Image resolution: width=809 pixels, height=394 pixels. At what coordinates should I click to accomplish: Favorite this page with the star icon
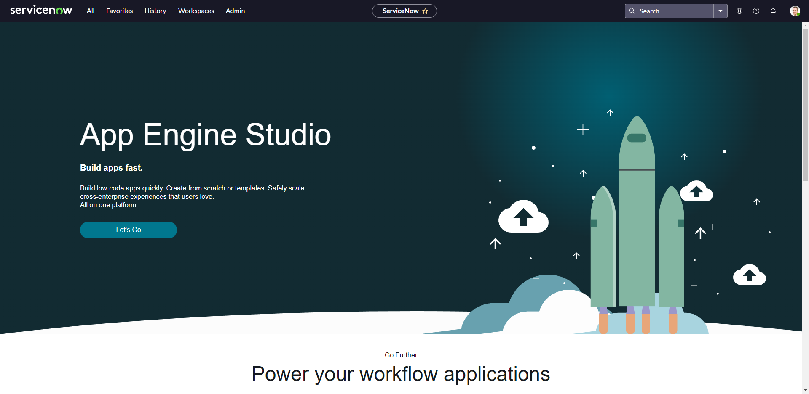[425, 11]
